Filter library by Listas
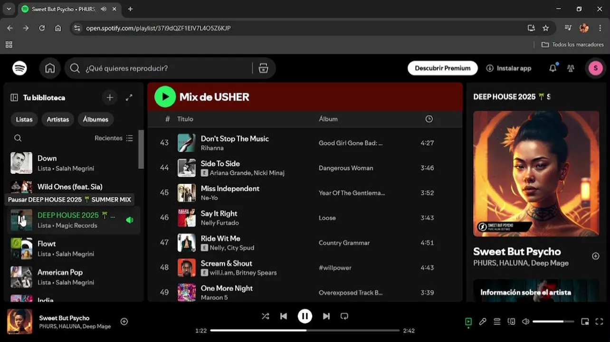 point(24,119)
